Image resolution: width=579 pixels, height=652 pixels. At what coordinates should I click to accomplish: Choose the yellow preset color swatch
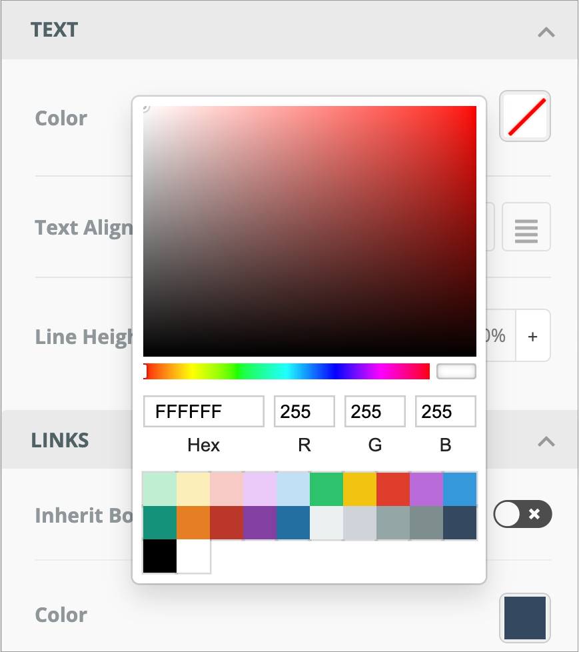coord(360,489)
